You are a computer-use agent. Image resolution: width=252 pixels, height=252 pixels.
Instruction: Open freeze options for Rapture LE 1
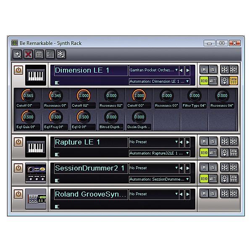click(234, 142)
